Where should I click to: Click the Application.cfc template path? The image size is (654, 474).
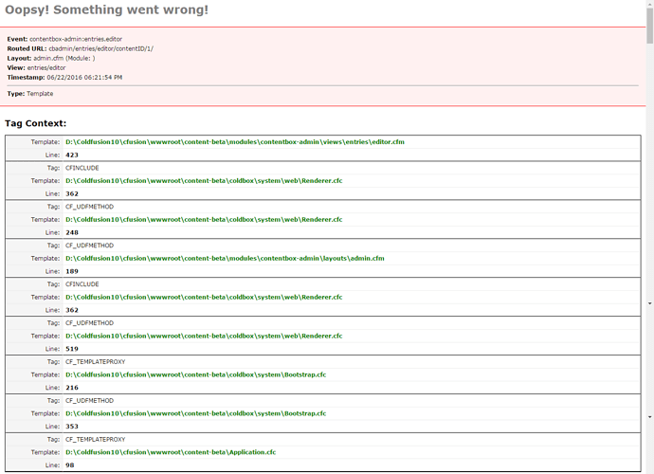tap(171, 452)
